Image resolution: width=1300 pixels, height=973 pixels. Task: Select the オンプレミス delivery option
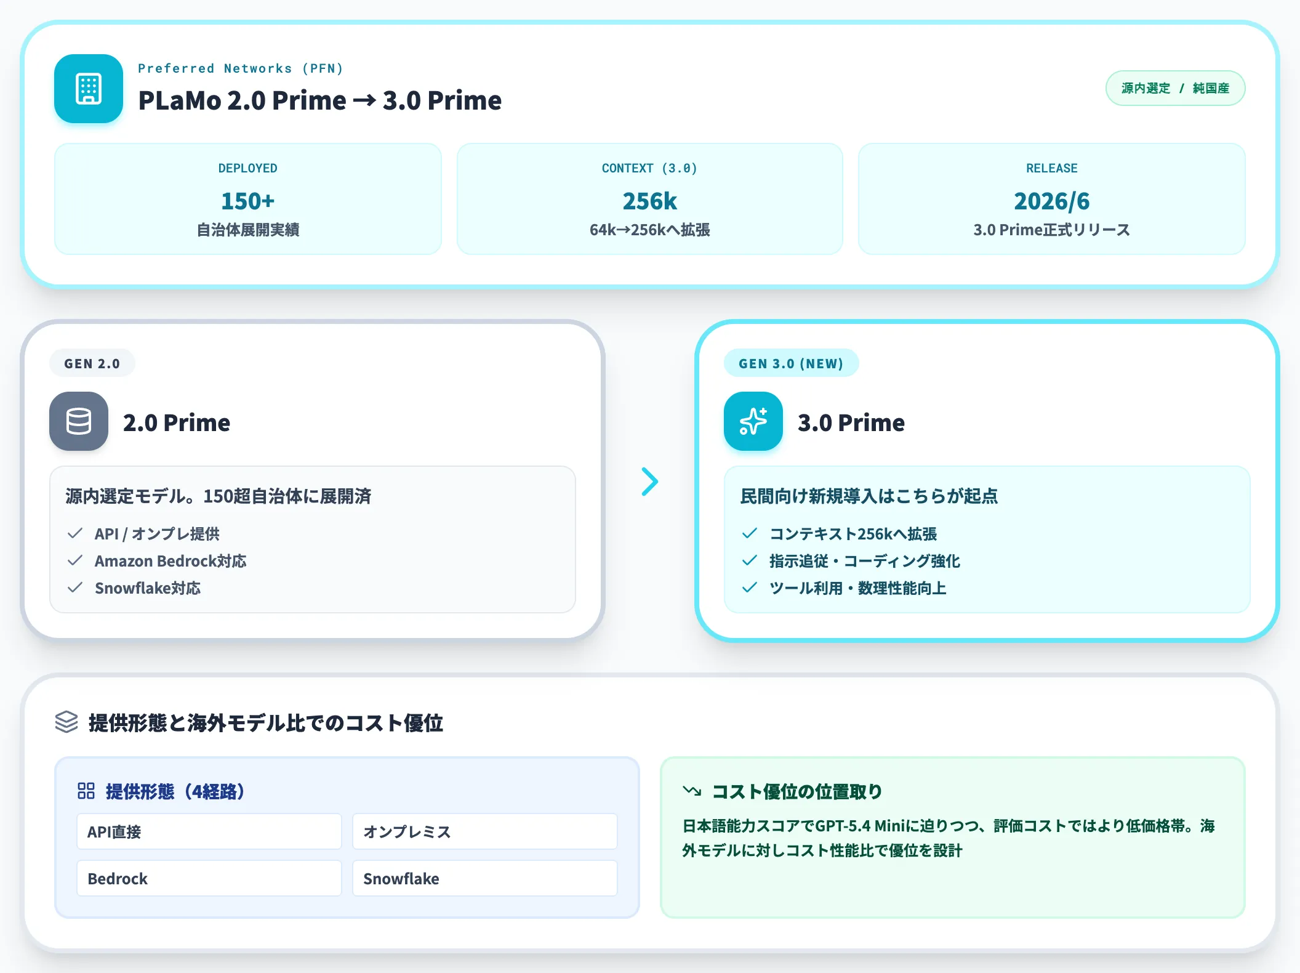coord(485,831)
